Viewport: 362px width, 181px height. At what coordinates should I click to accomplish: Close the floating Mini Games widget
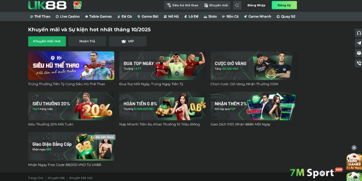[353, 148]
